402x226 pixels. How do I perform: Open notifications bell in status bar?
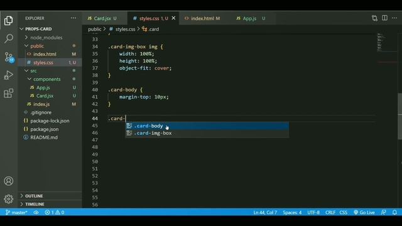coord(394,212)
